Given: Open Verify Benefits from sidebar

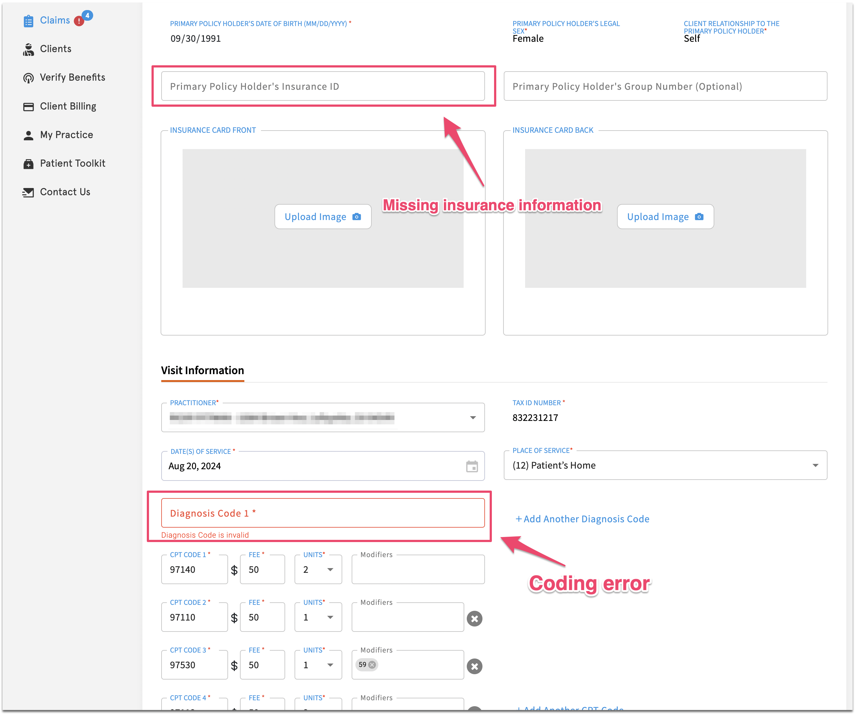Looking at the screenshot, I should (x=72, y=78).
